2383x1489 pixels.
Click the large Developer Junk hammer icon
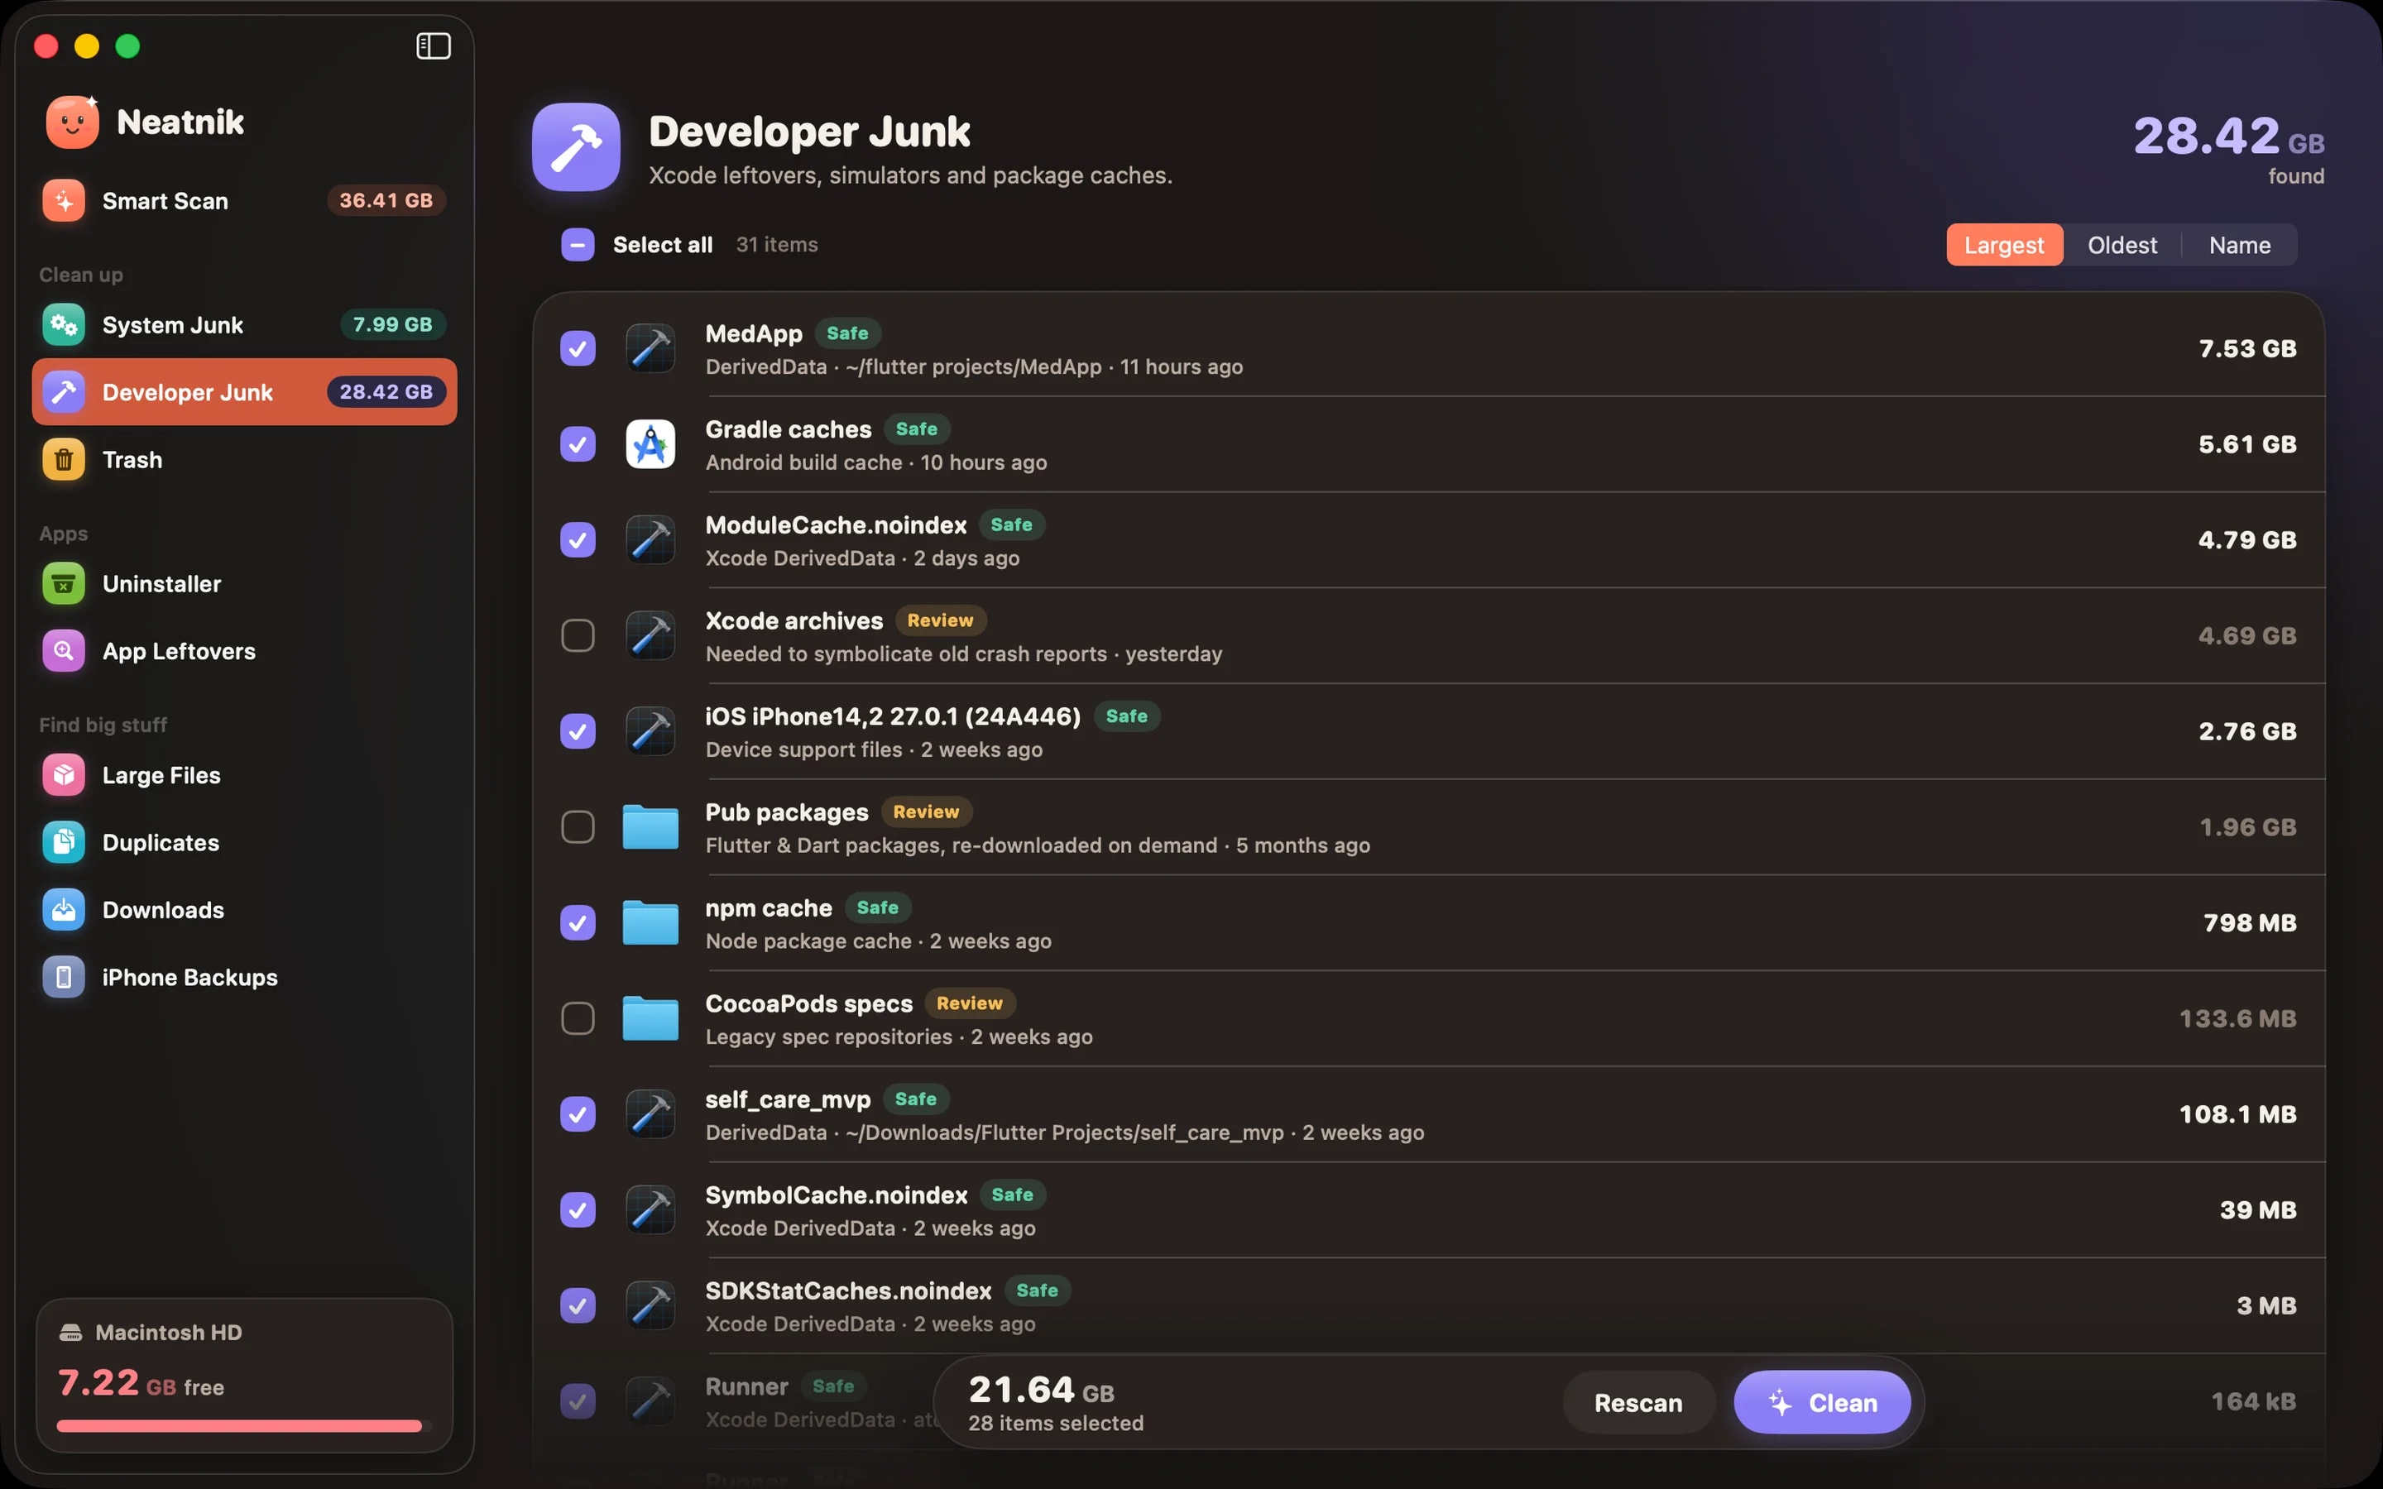click(x=576, y=146)
